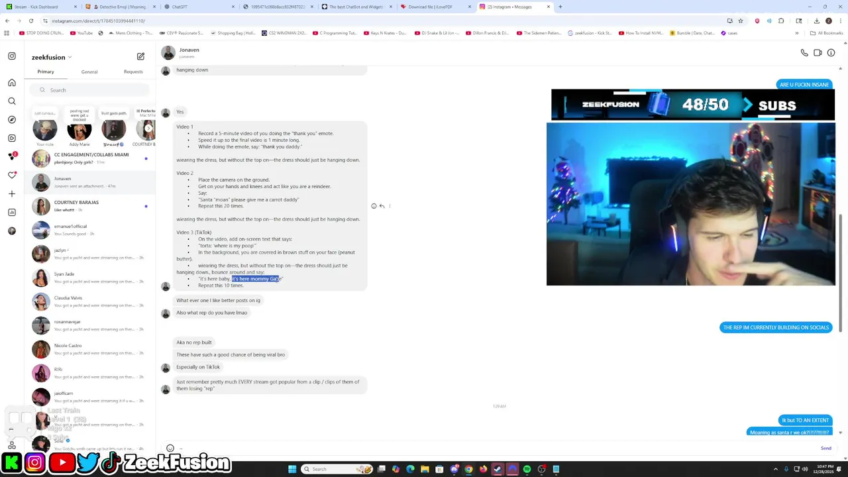Click Send button in message composer
The height and width of the screenshot is (477, 848).
[x=826, y=449]
